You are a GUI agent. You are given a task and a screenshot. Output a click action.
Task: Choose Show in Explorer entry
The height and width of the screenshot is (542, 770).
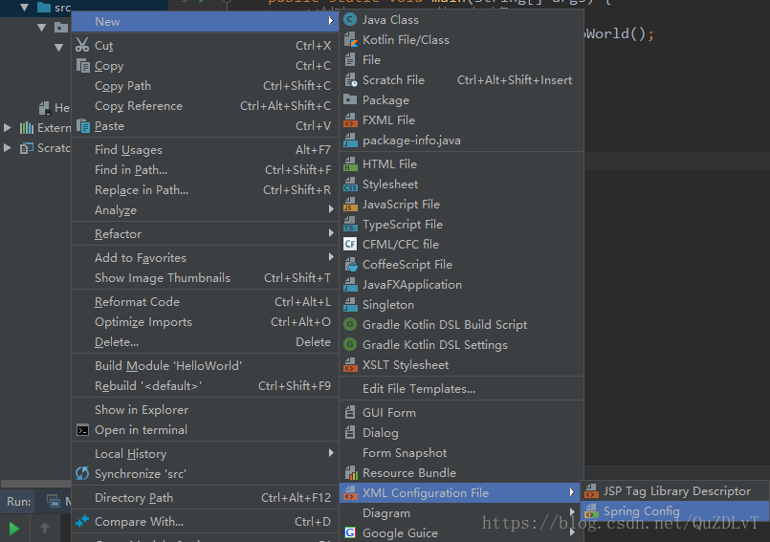click(206, 410)
